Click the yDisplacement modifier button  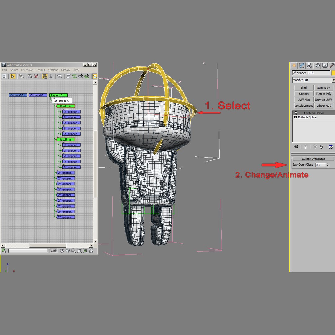pyautogui.click(x=304, y=105)
